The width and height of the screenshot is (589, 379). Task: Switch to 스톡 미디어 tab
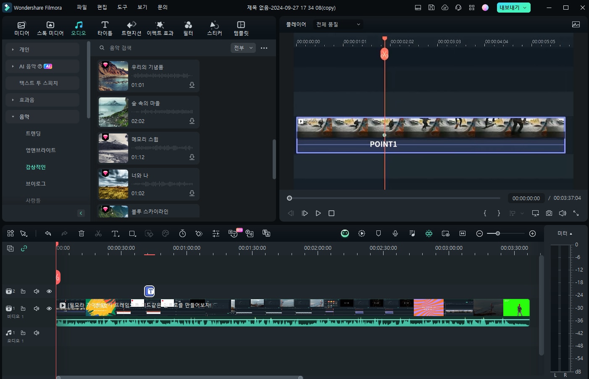coord(50,28)
